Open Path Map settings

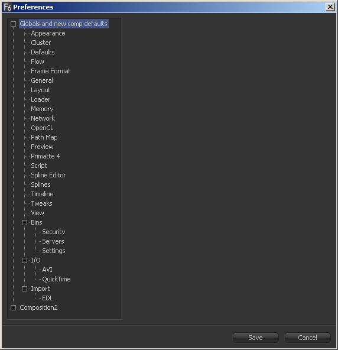[44, 137]
